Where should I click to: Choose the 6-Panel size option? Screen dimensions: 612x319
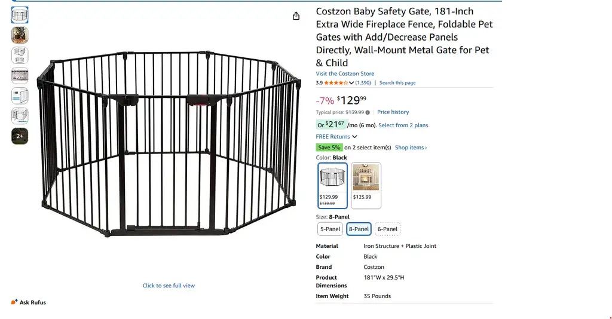[387, 229]
